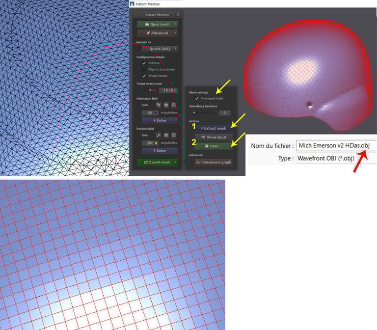Click position singularities count 380

click(150, 143)
